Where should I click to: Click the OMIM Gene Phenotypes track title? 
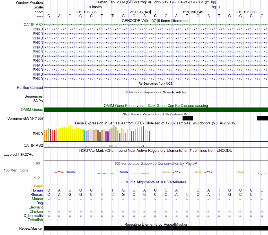[x=156, y=106]
